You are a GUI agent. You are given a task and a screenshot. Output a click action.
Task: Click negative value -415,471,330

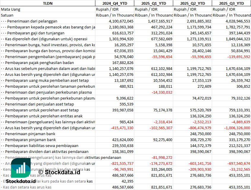(x=122, y=128)
